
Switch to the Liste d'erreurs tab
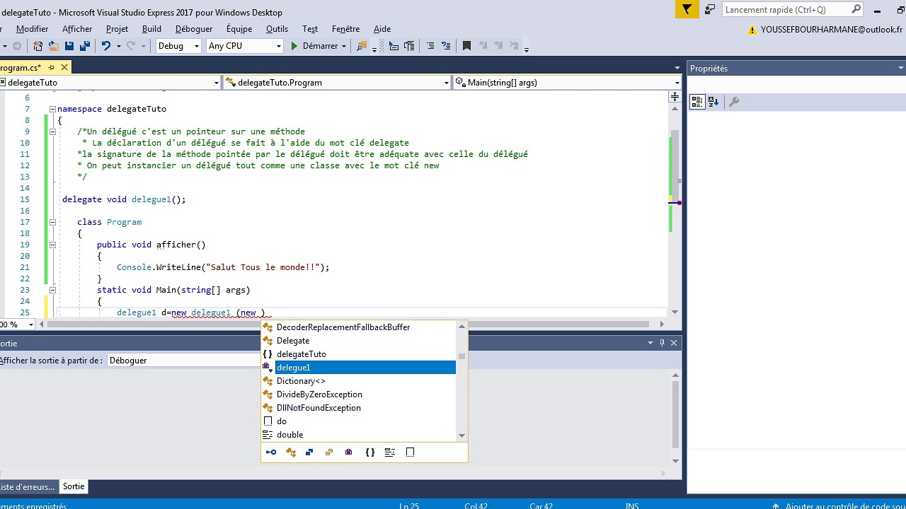(x=27, y=486)
